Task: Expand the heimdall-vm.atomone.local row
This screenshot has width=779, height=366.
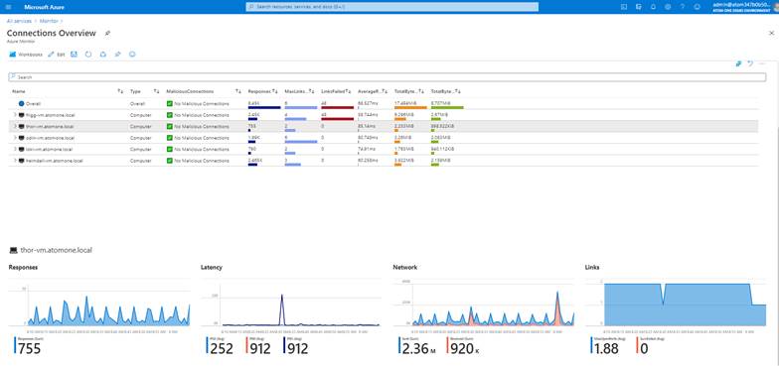Action: coord(15,161)
